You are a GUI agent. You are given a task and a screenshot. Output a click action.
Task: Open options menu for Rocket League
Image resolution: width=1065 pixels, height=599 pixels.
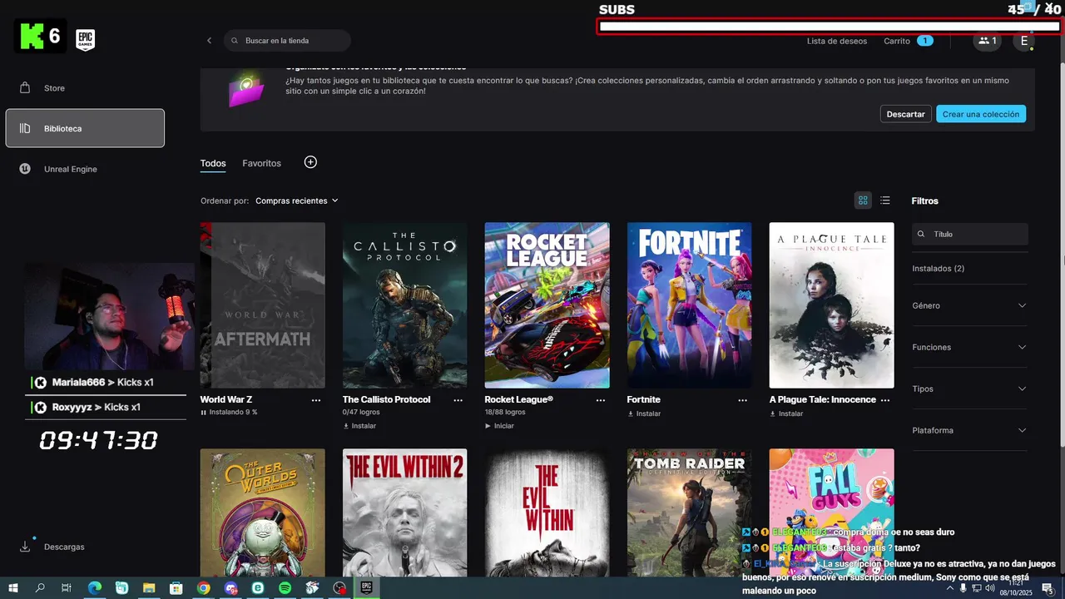point(601,400)
